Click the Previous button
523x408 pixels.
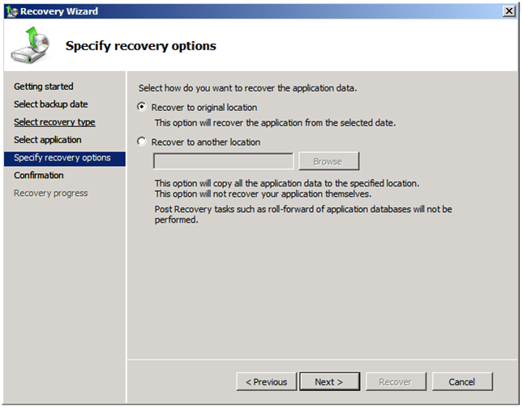click(x=266, y=382)
